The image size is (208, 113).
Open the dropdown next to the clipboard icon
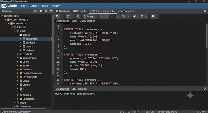[x=72, y=16]
